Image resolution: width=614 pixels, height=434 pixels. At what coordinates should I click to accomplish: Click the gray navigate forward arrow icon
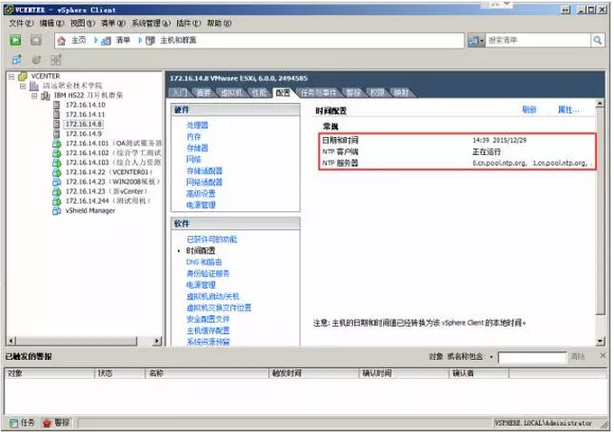click(35, 40)
